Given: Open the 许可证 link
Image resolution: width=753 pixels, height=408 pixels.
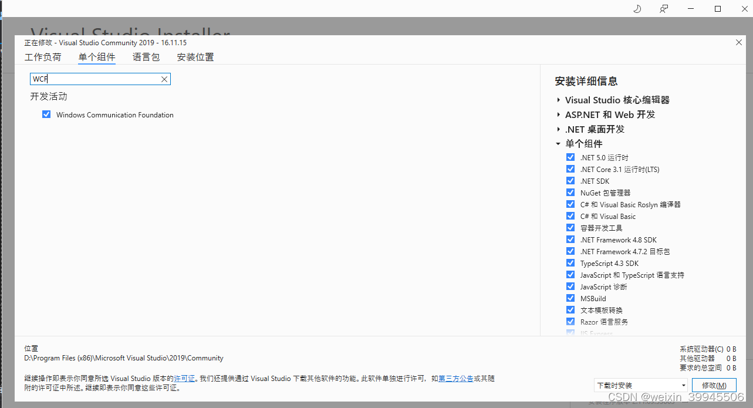Looking at the screenshot, I should 184,379.
